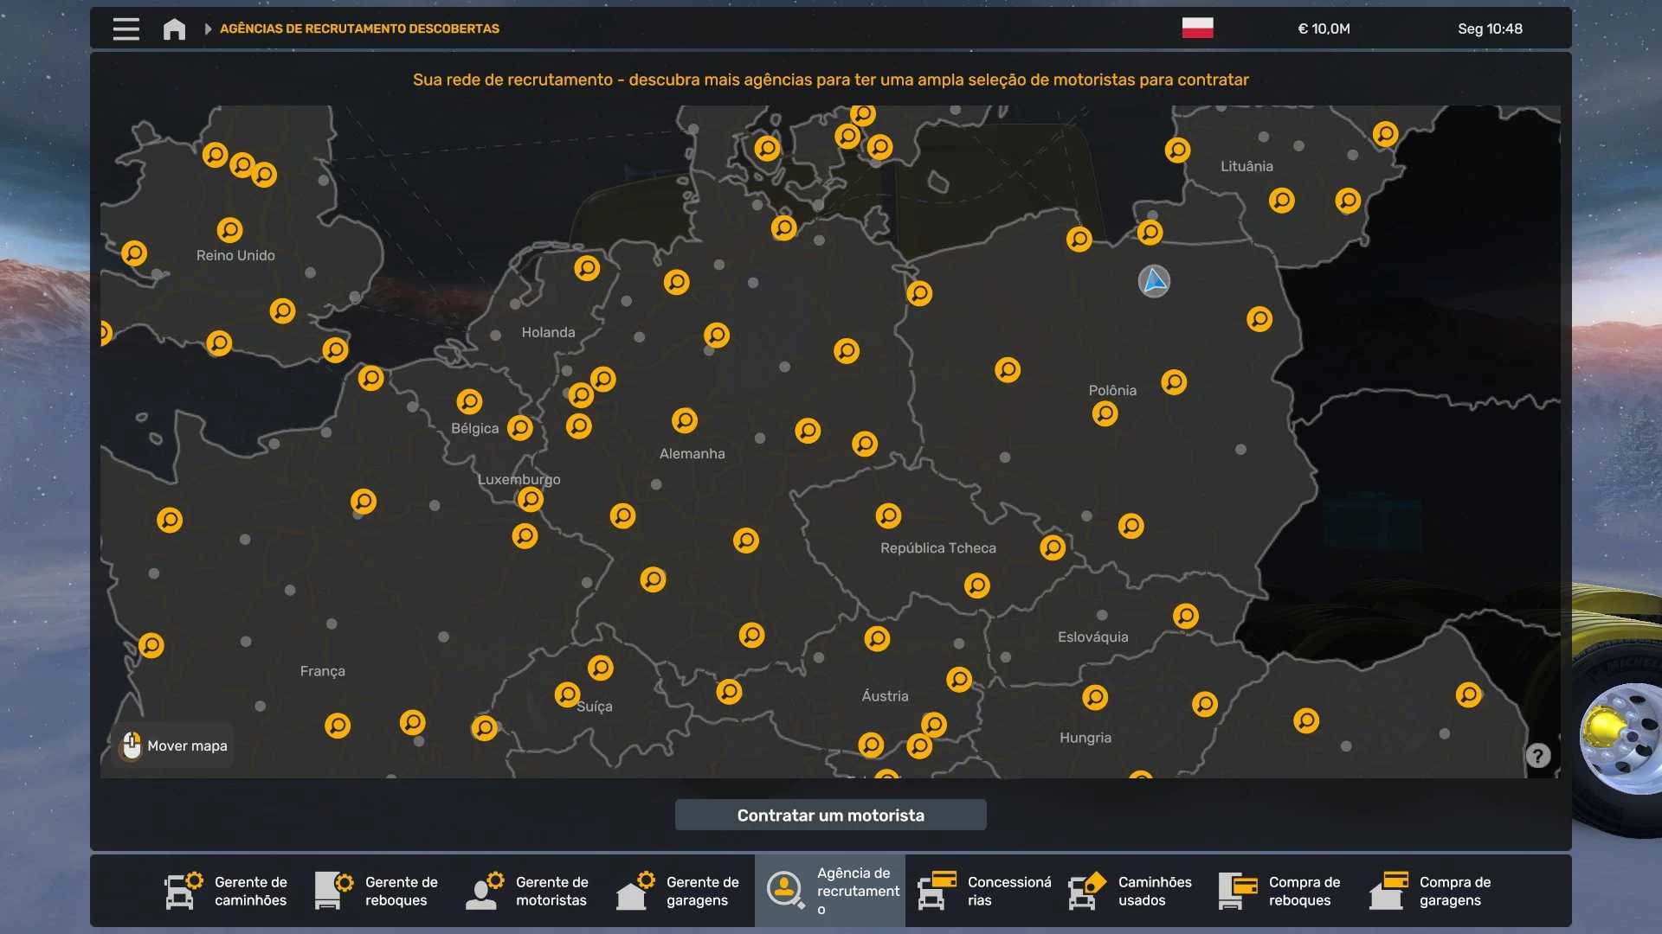
Task: Open the hamburger main menu
Action: (126, 29)
